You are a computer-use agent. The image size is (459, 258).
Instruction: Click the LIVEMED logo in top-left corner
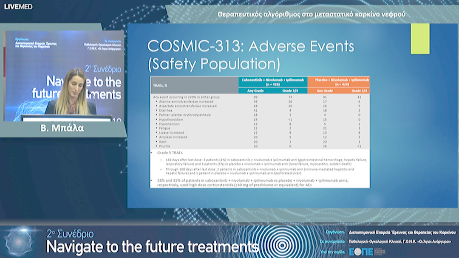tap(18, 6)
